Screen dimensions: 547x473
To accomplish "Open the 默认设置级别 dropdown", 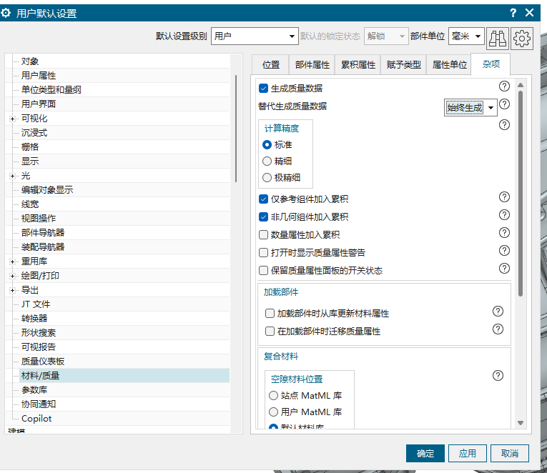I will (x=255, y=36).
